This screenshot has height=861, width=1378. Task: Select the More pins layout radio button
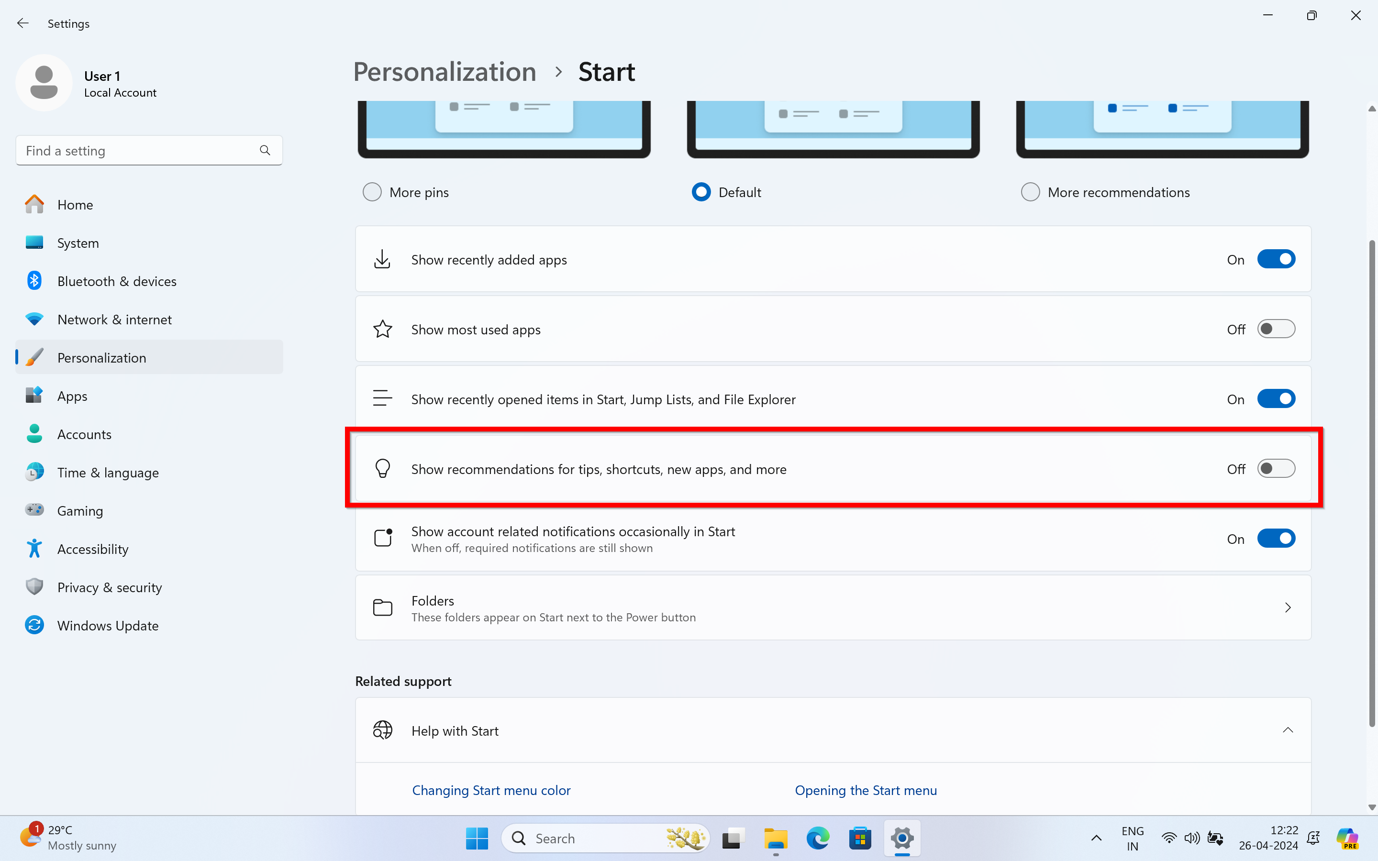[x=372, y=192]
